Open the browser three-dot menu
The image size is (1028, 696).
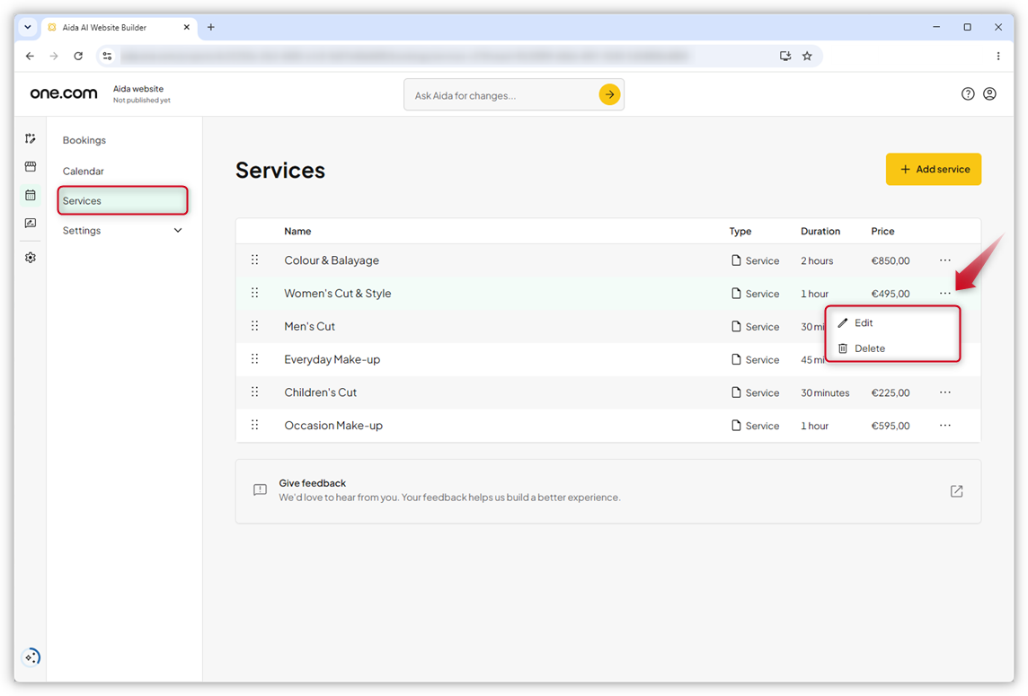tap(997, 57)
